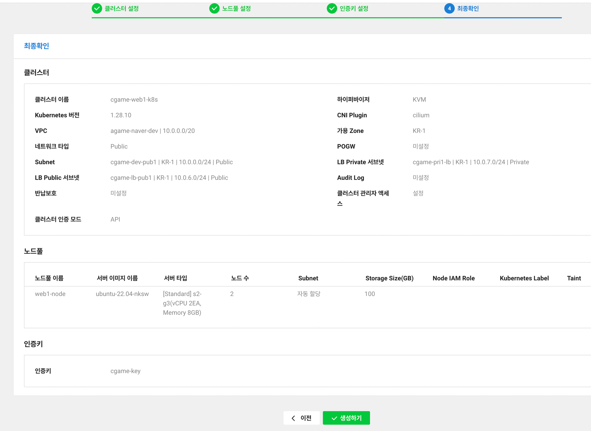Image resolution: width=591 pixels, height=431 pixels.
Task: Click the web1-node nodepool row name
Action: (50, 294)
